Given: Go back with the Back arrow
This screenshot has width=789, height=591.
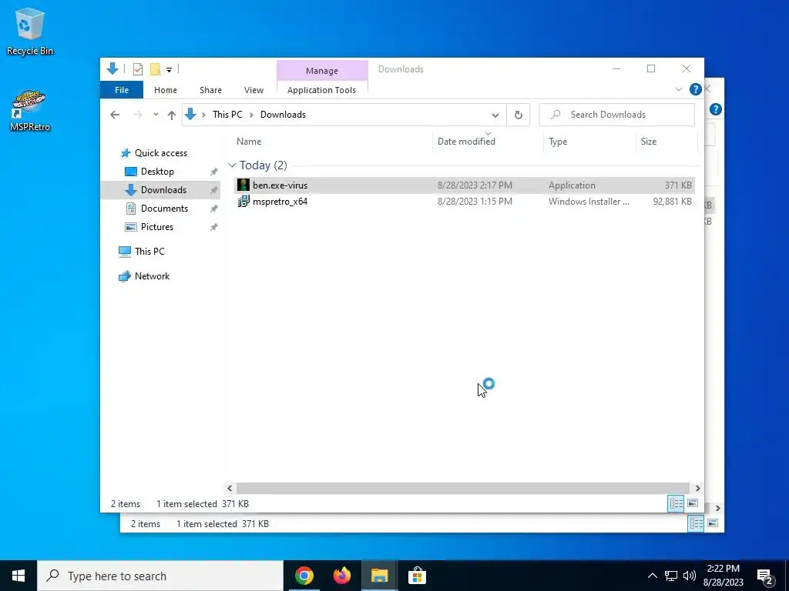Looking at the screenshot, I should (x=115, y=115).
